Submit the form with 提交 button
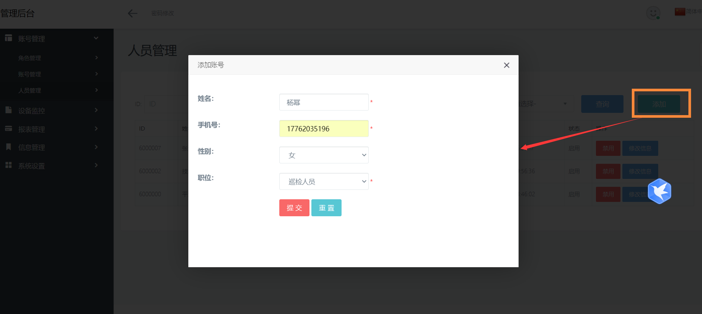The height and width of the screenshot is (314, 702). click(294, 208)
